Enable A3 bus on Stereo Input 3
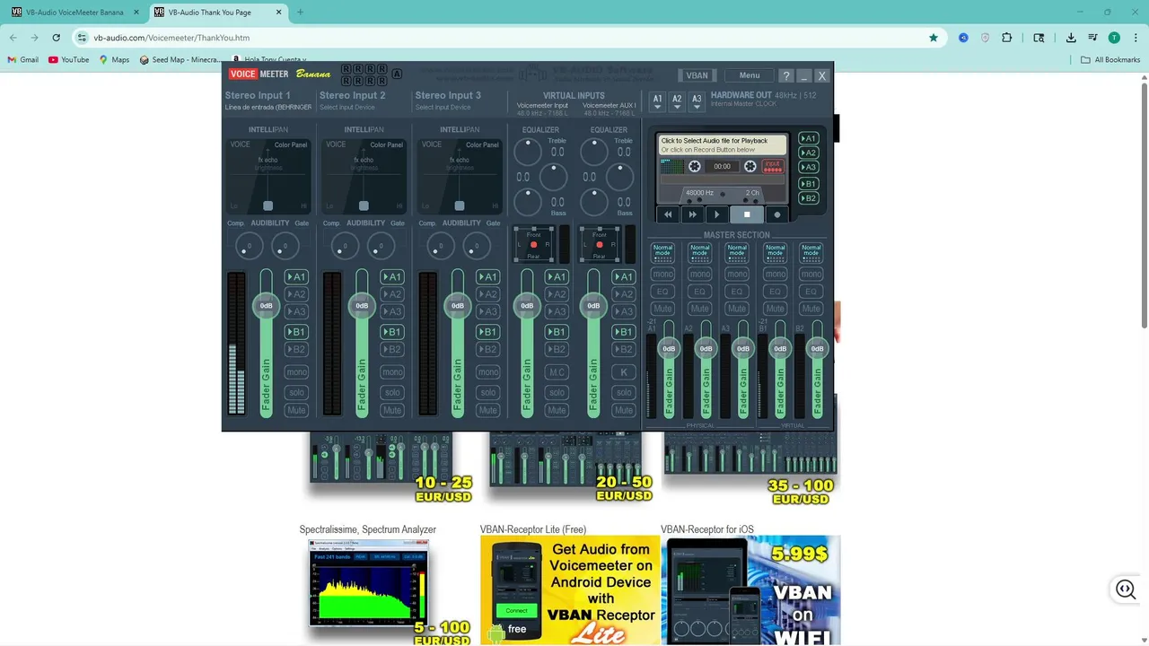The height and width of the screenshot is (646, 1149). [x=487, y=311]
